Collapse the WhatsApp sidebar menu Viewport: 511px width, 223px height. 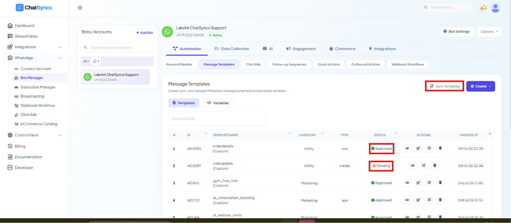pyautogui.click(x=34, y=58)
